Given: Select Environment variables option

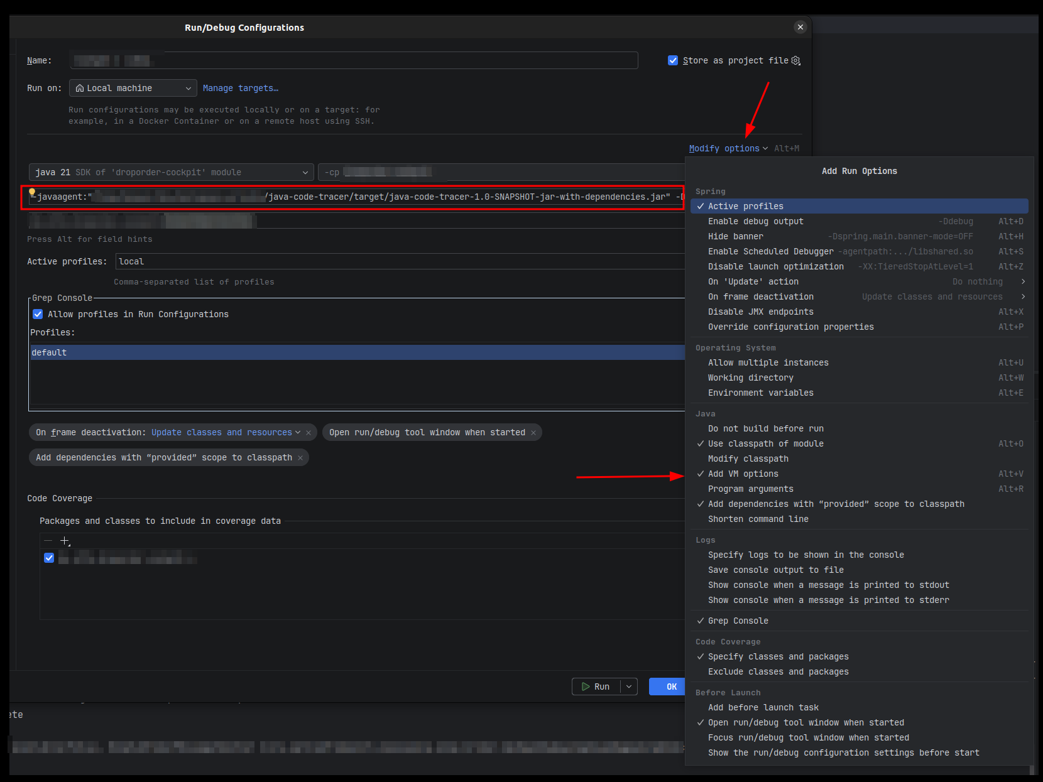Looking at the screenshot, I should (x=859, y=393).
